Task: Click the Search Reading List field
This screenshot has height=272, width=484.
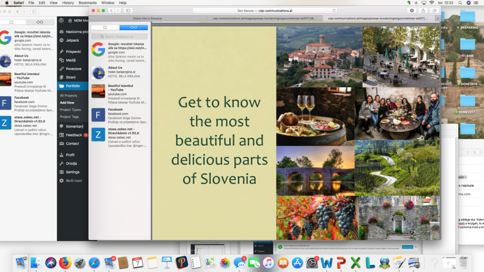Action: click(120, 36)
